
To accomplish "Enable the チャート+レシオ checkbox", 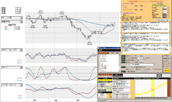I will (x=122, y=10).
